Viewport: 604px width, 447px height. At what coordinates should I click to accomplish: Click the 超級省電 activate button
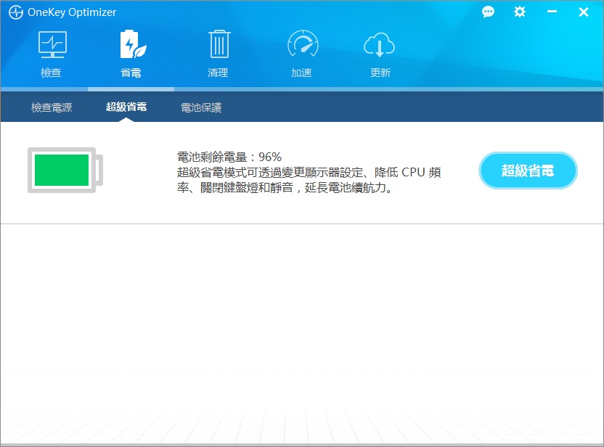[528, 171]
